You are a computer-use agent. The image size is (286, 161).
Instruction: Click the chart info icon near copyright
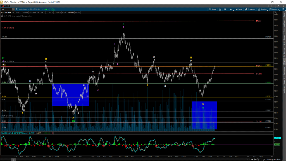[x=2, y=16]
